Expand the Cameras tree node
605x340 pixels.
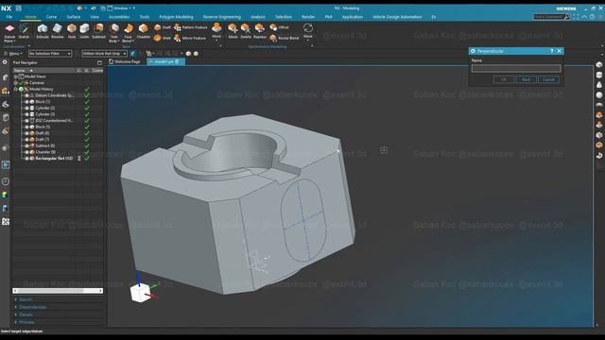pos(15,83)
